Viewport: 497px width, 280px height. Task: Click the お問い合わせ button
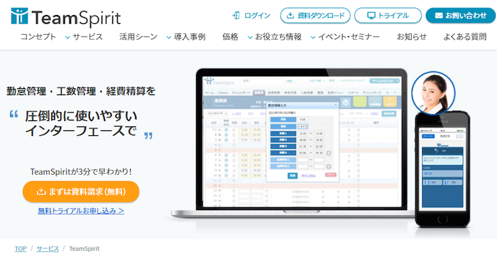coord(461,16)
